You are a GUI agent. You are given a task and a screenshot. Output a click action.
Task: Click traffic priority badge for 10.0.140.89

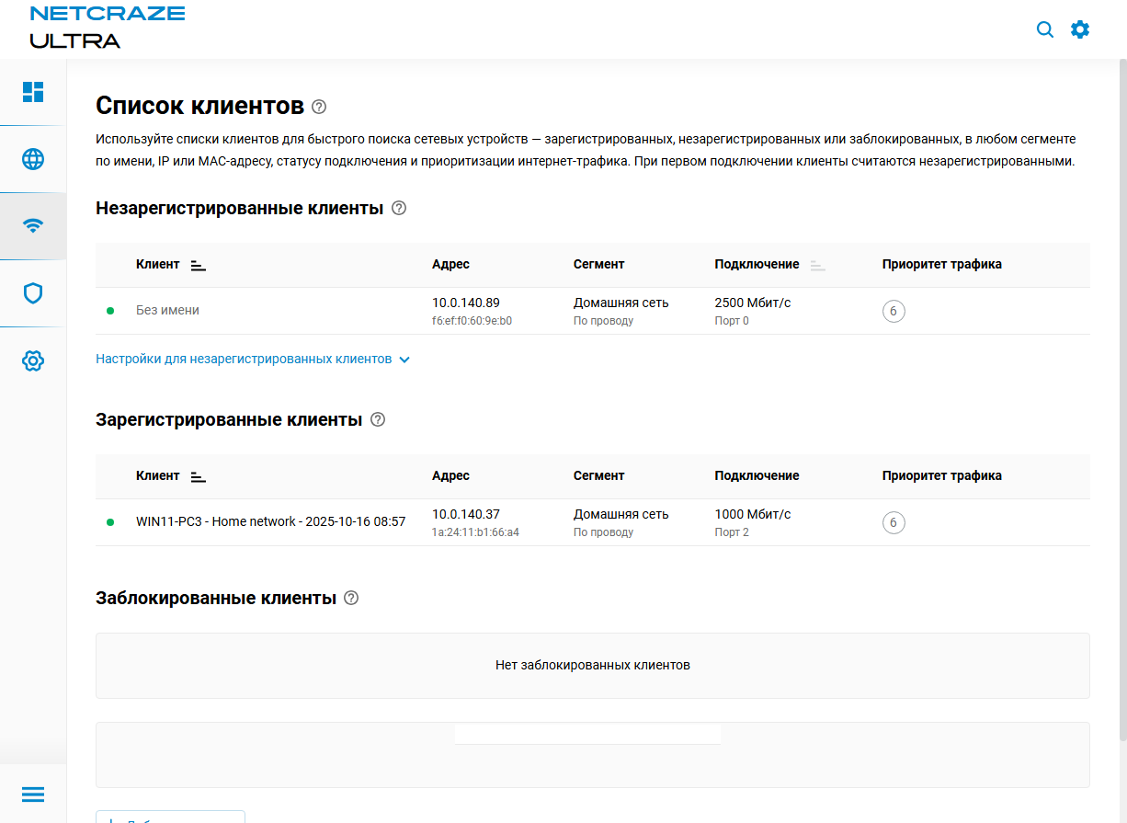(894, 312)
